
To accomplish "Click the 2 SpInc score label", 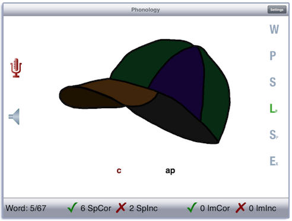I will coord(144,209).
